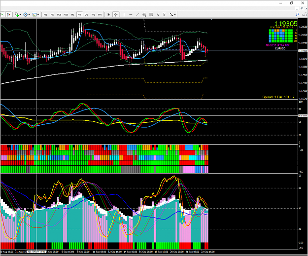The height and width of the screenshot is (256, 308).
Task: Draw a vertical line
Action: coord(124,14)
